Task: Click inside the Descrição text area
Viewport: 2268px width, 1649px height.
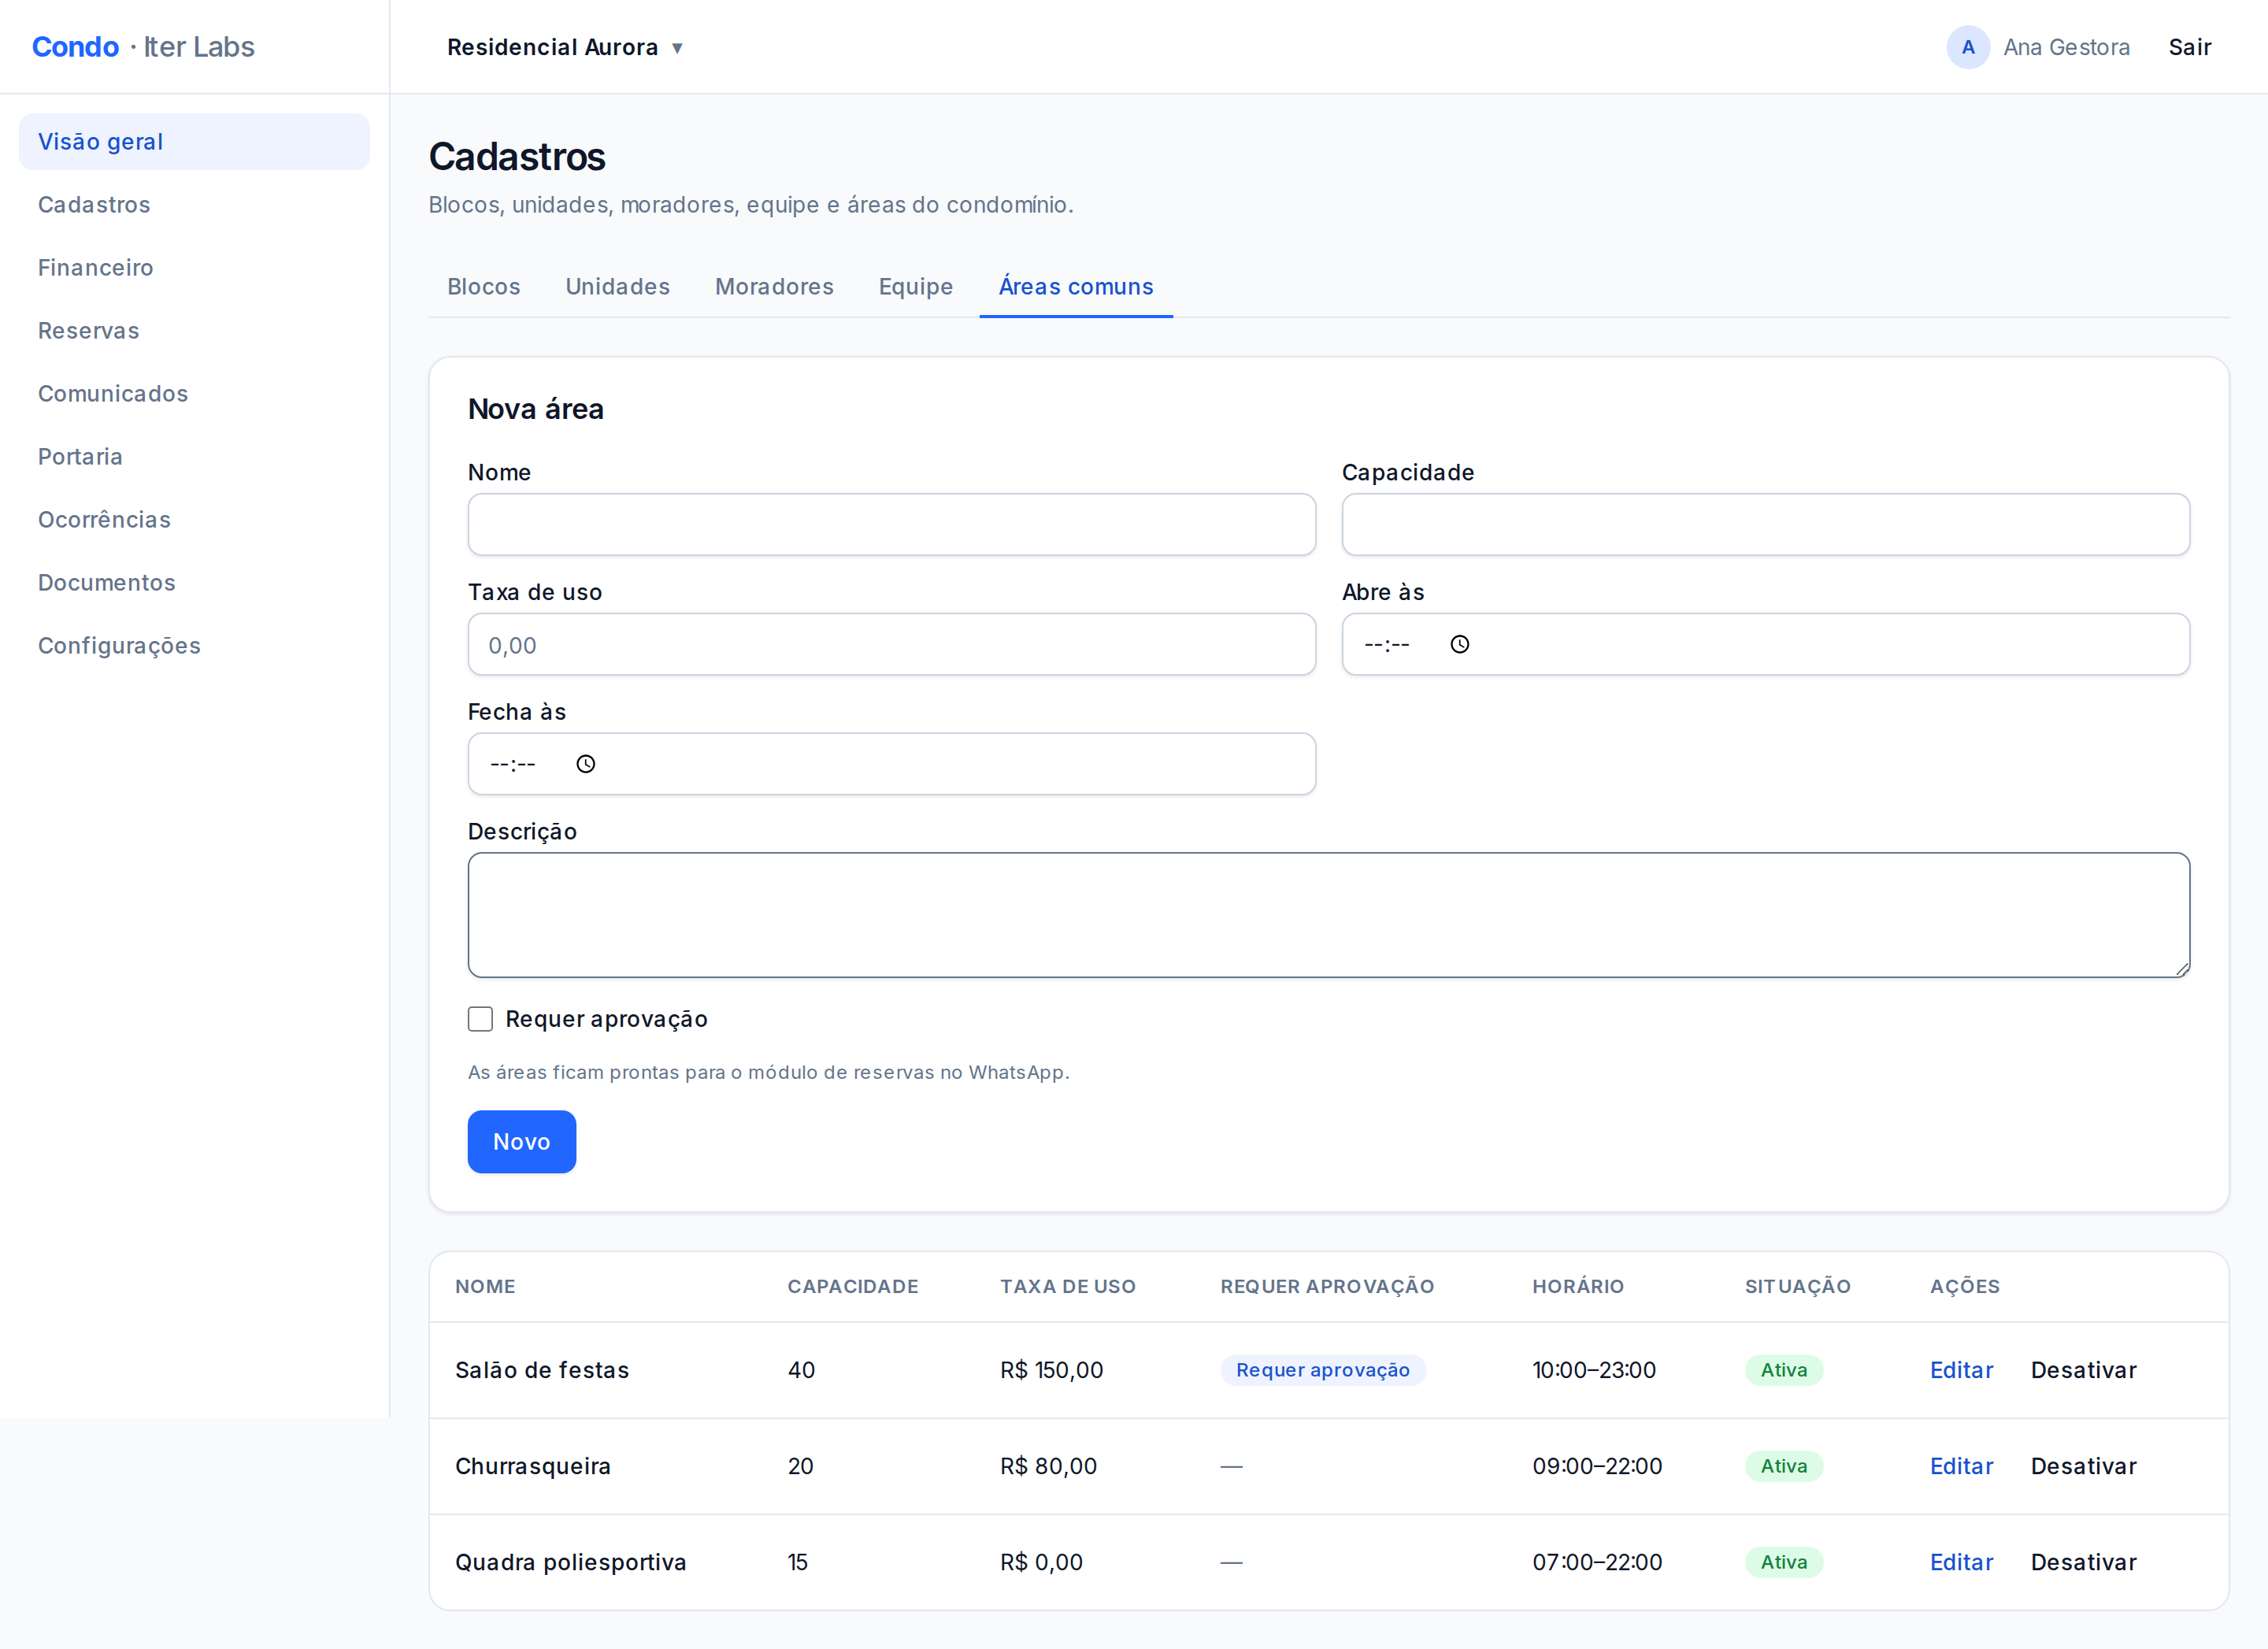Action: 1329,915
